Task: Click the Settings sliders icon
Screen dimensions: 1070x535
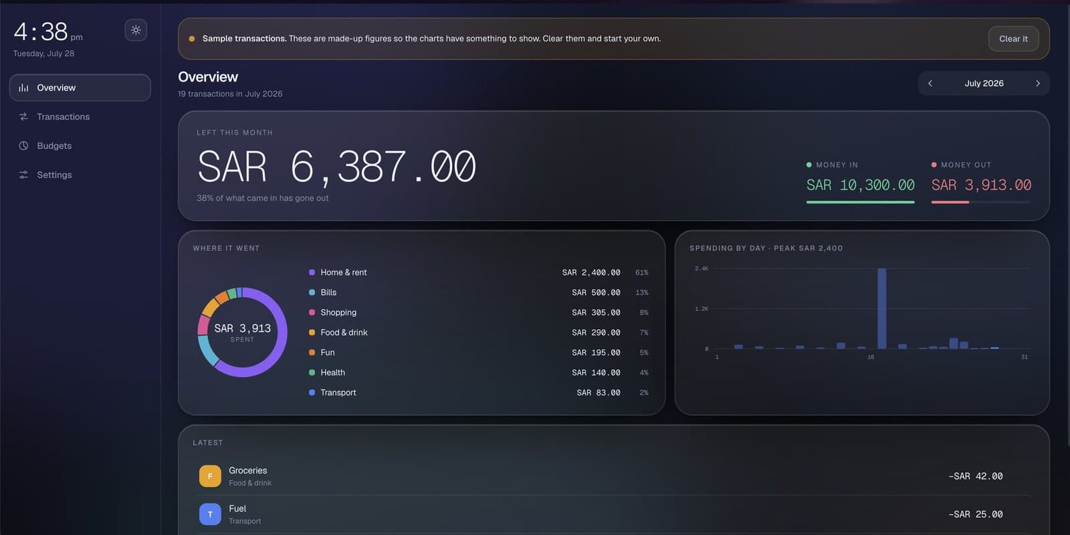Action: (x=23, y=175)
